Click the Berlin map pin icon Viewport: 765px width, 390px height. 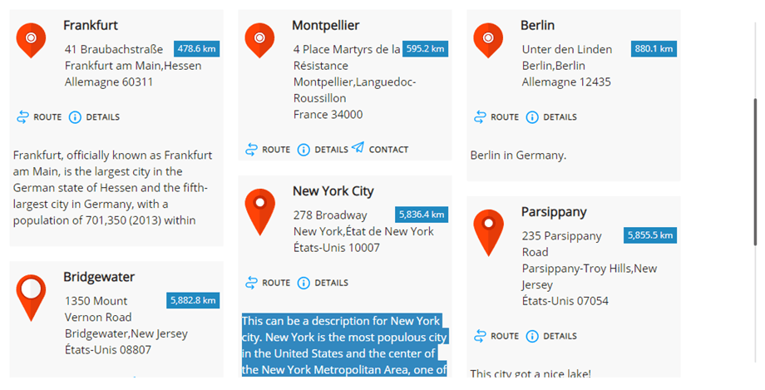(x=488, y=39)
